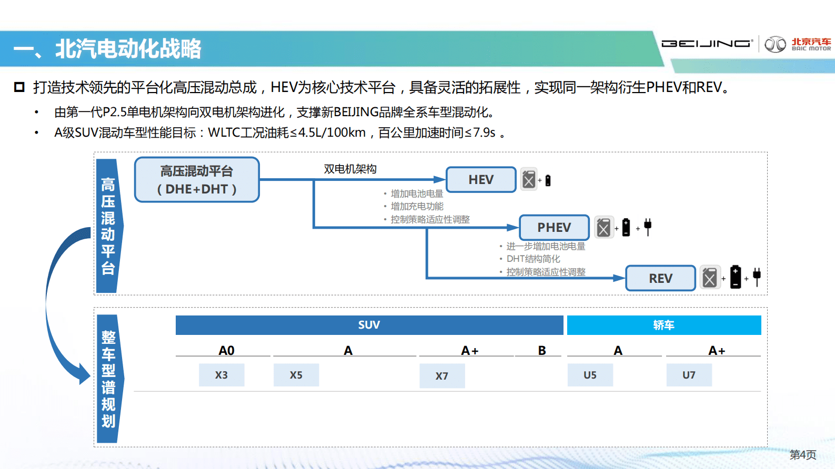Click the fuel can icon beside HEV

point(529,179)
